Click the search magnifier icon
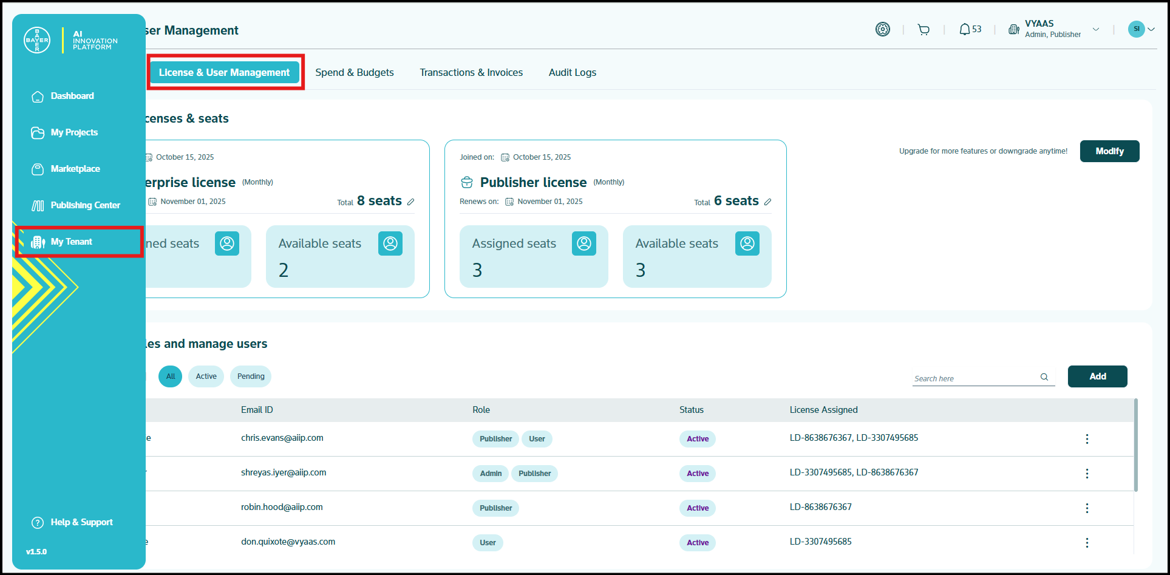1170x575 pixels. coord(1044,377)
